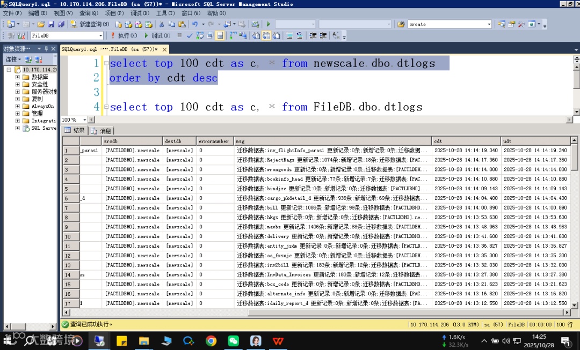Switch to the 消息 tab
The height and width of the screenshot is (350, 580).
click(101, 131)
